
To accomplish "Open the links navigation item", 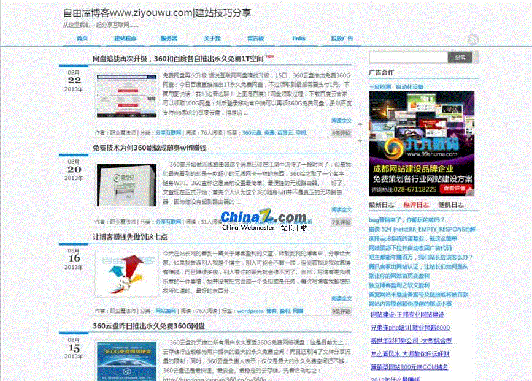I will point(299,39).
